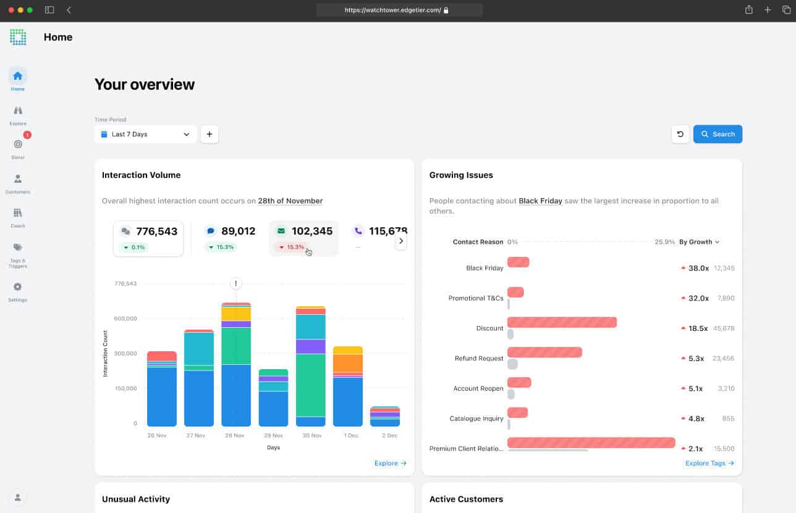Open a new browser tab
Image resolution: width=796 pixels, height=513 pixels.
click(768, 10)
